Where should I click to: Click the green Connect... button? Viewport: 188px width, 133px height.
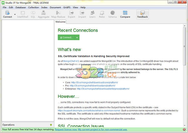[x=66, y=37]
